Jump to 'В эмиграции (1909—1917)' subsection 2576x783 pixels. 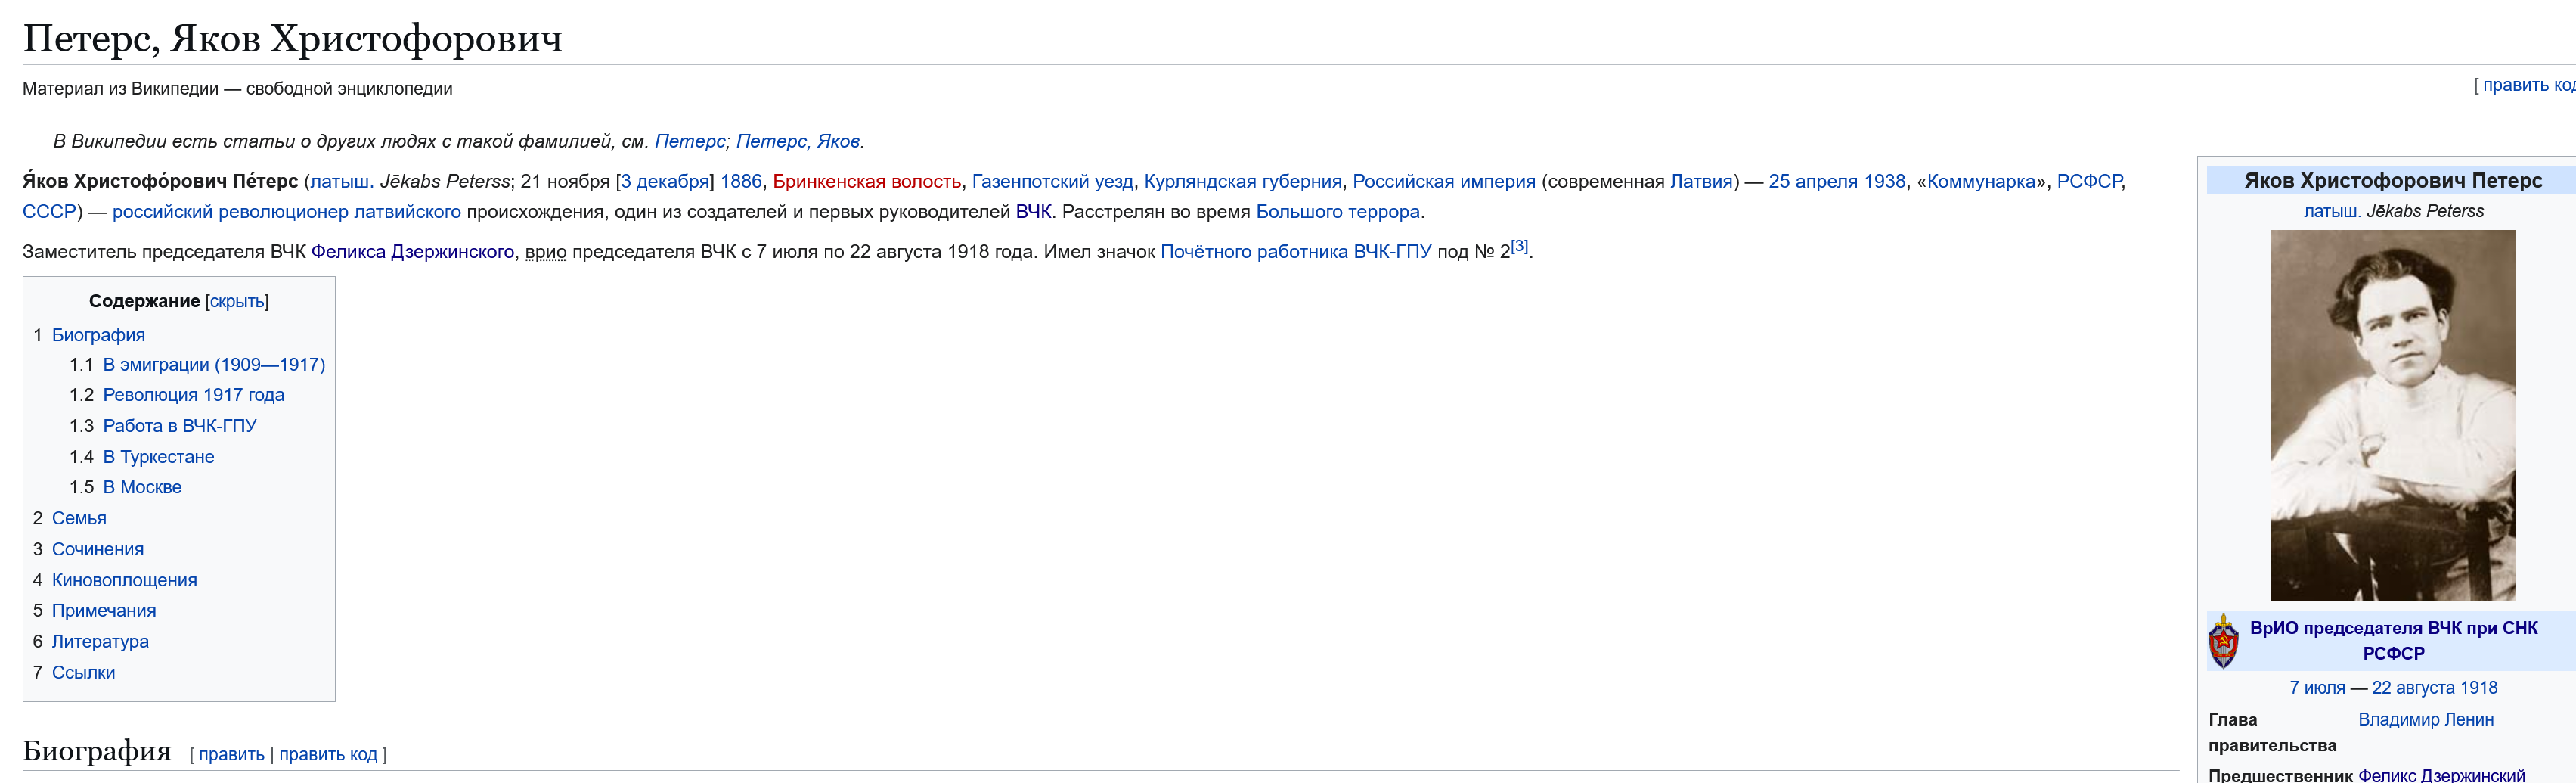point(214,365)
